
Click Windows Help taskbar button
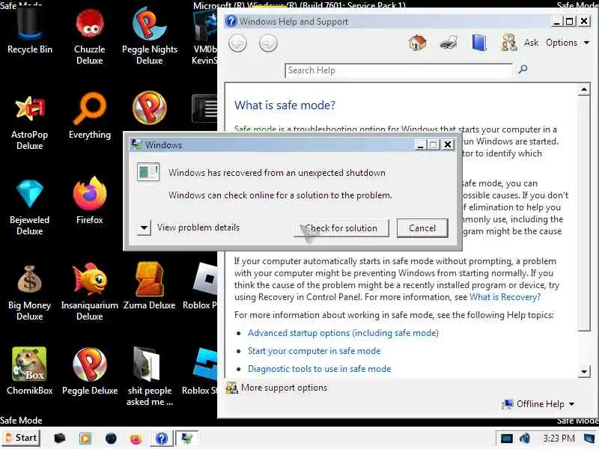[162, 439]
